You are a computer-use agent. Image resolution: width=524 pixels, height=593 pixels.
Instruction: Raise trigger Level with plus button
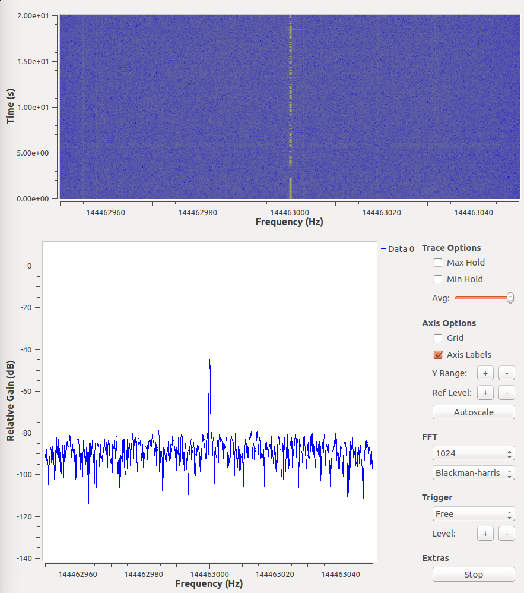click(x=485, y=534)
